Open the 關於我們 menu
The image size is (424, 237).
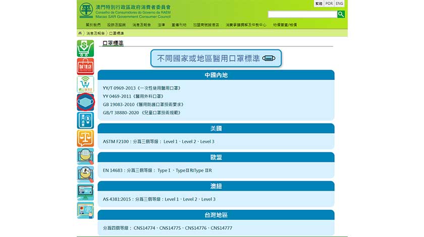point(93,25)
